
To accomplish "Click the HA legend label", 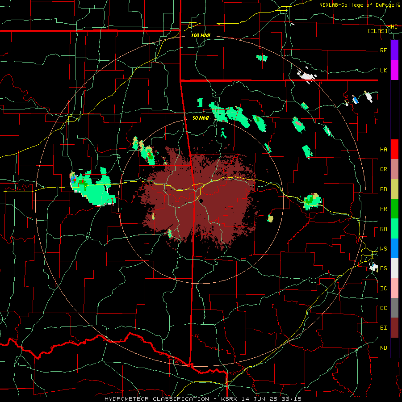I will (x=384, y=150).
